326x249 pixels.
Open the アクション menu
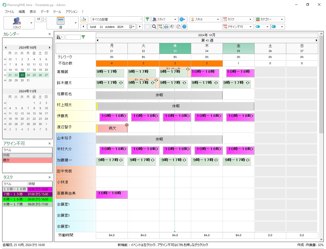pyautogui.click(x=72, y=12)
